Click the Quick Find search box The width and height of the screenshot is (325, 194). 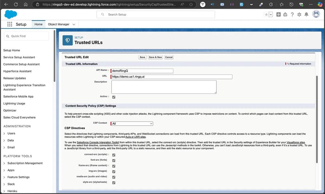pyautogui.click(x=26, y=36)
